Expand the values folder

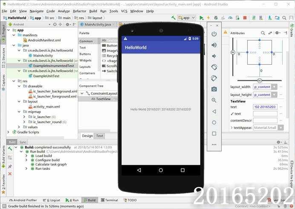[19, 127]
